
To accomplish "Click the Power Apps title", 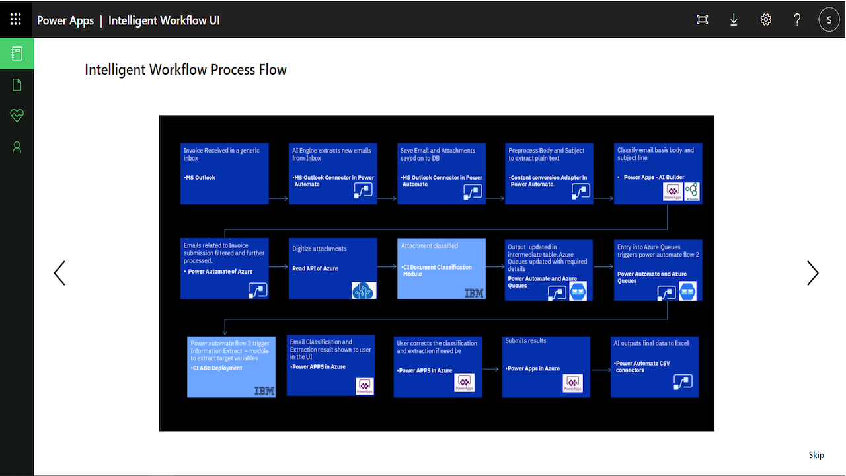I will (x=65, y=20).
